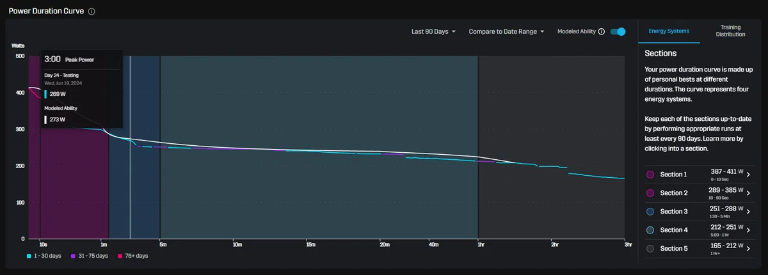Click the 40m marker on time axis
The image size is (768, 275).
(433, 244)
